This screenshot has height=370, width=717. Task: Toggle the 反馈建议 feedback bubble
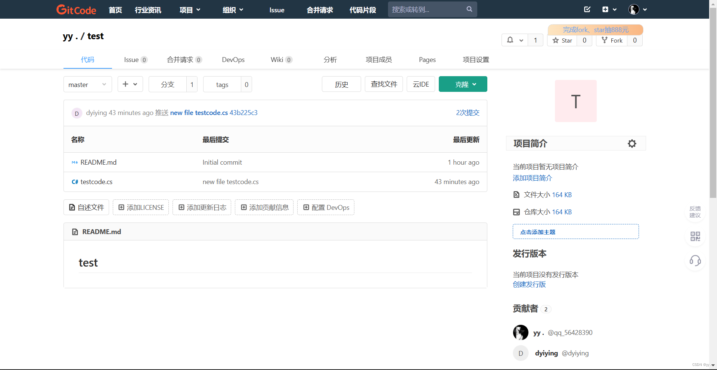click(x=695, y=212)
